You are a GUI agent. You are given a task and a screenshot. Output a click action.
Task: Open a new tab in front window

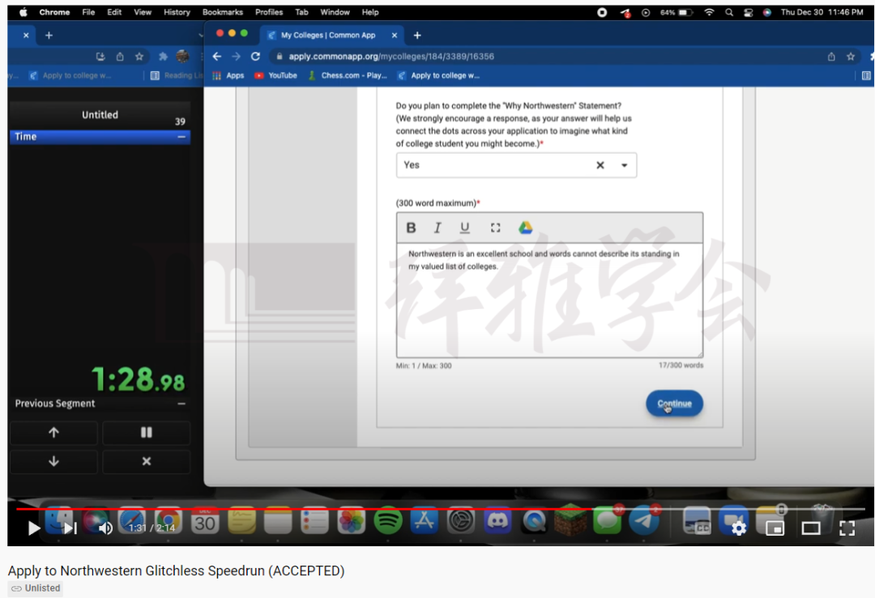[417, 35]
